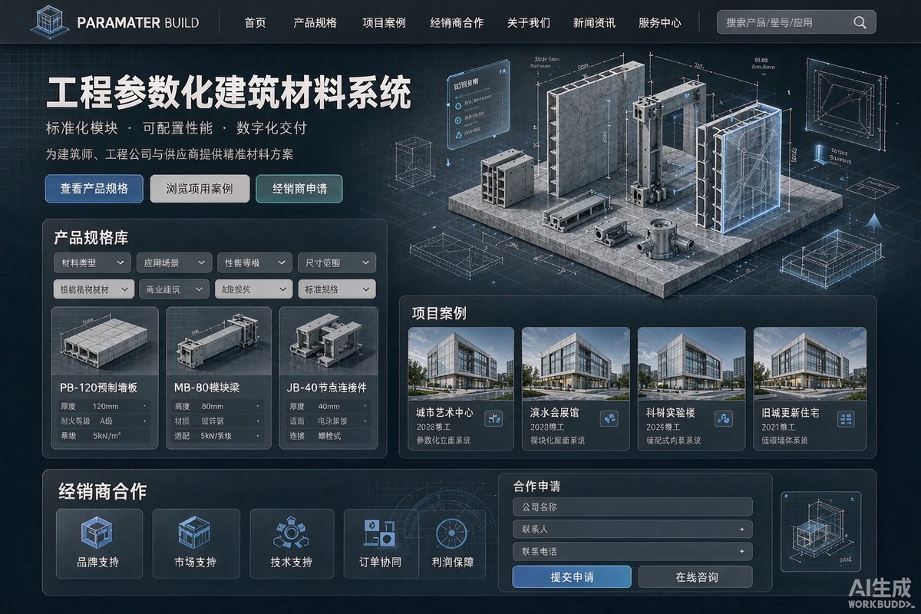This screenshot has height=614, width=921.
Task: Click the icon badge on 城市艺术中心 card
Action: pos(494,418)
